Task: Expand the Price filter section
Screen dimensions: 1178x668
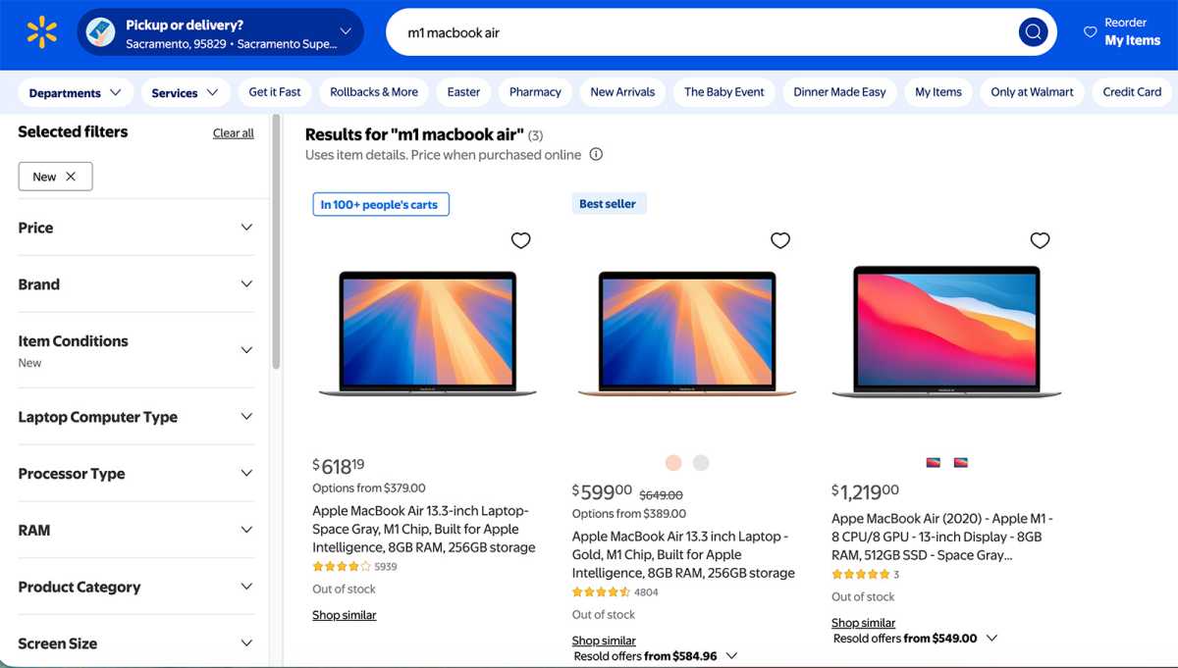Action: point(135,228)
